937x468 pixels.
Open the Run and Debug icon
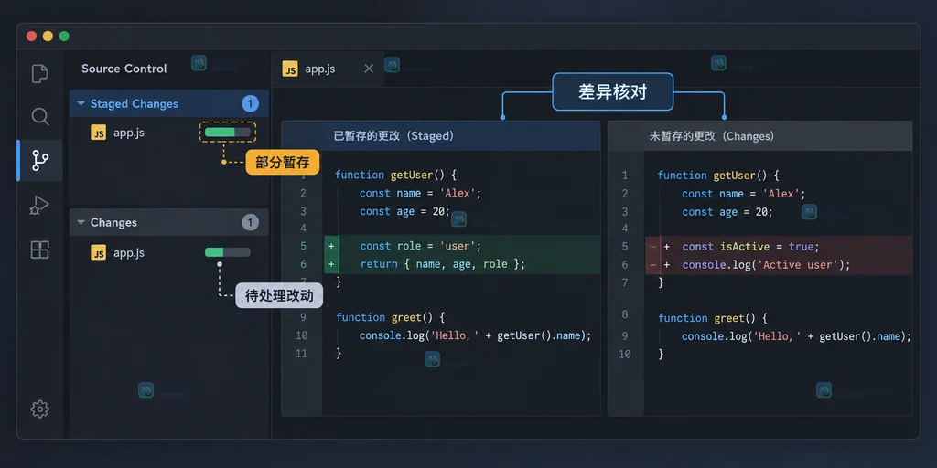click(39, 205)
